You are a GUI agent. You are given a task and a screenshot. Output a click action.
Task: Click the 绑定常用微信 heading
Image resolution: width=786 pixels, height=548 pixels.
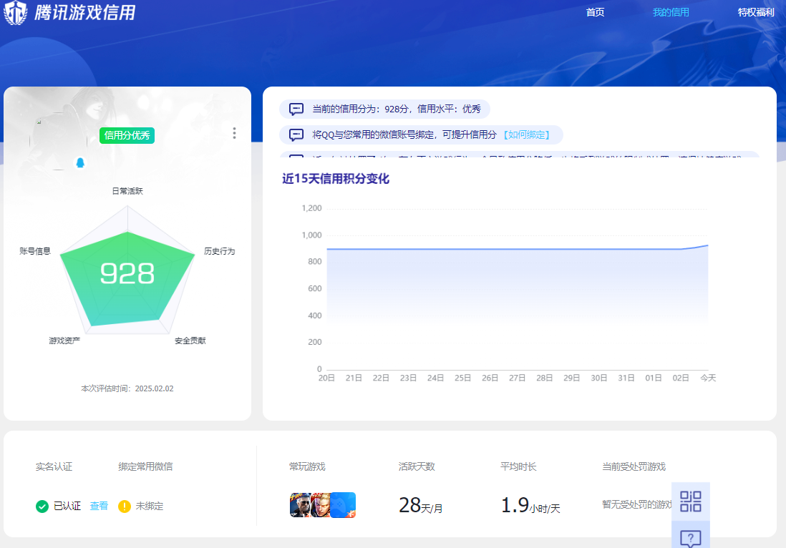(145, 466)
